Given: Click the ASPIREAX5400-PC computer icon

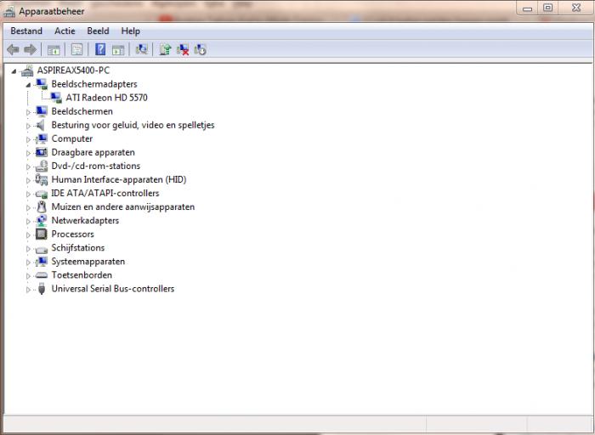Looking at the screenshot, I should (x=27, y=71).
